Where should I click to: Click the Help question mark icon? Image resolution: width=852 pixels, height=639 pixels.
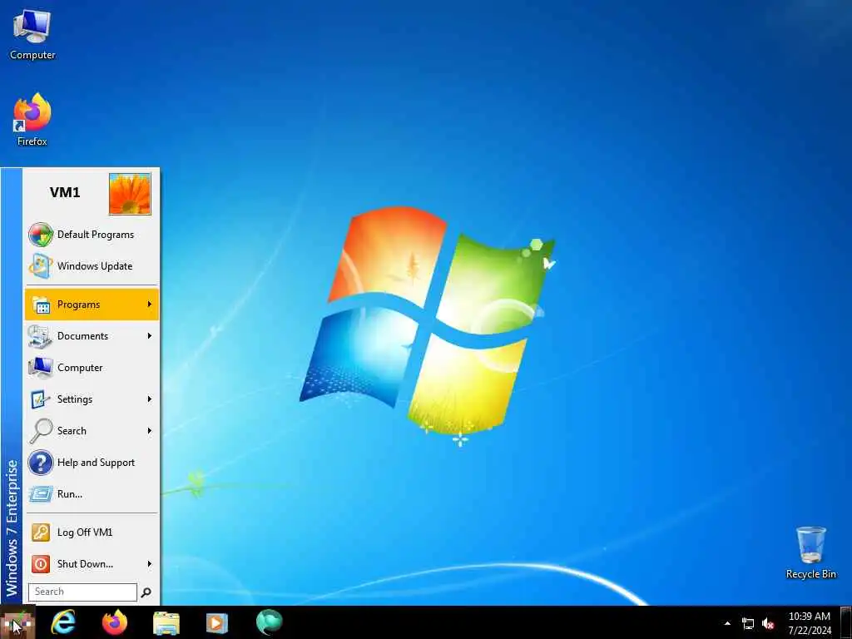pyautogui.click(x=41, y=463)
